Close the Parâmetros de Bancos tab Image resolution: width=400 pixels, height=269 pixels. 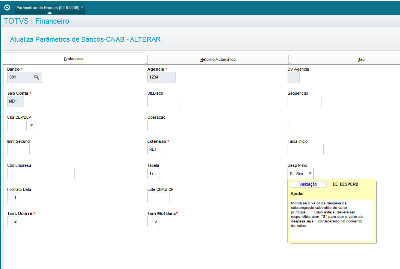tap(82, 7)
